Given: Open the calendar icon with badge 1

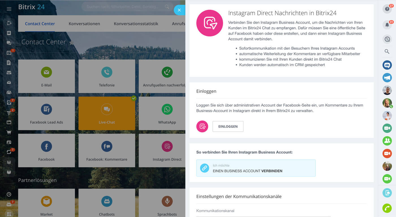Looking at the screenshot, I should tap(9, 53).
